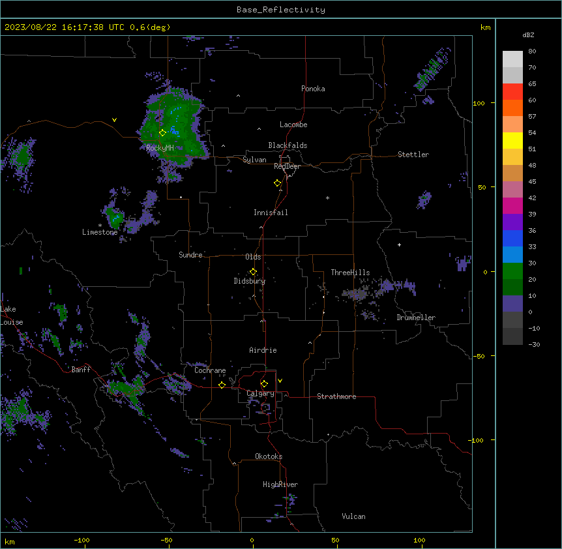Click the strong green echo over RockyMH
562x549 pixels.
(x=174, y=127)
